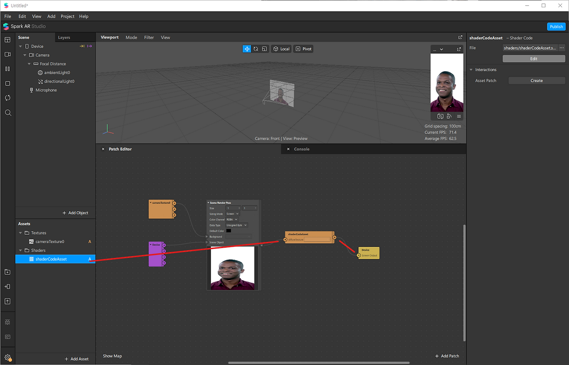Browse shader file with the ellipsis button

click(x=561, y=48)
